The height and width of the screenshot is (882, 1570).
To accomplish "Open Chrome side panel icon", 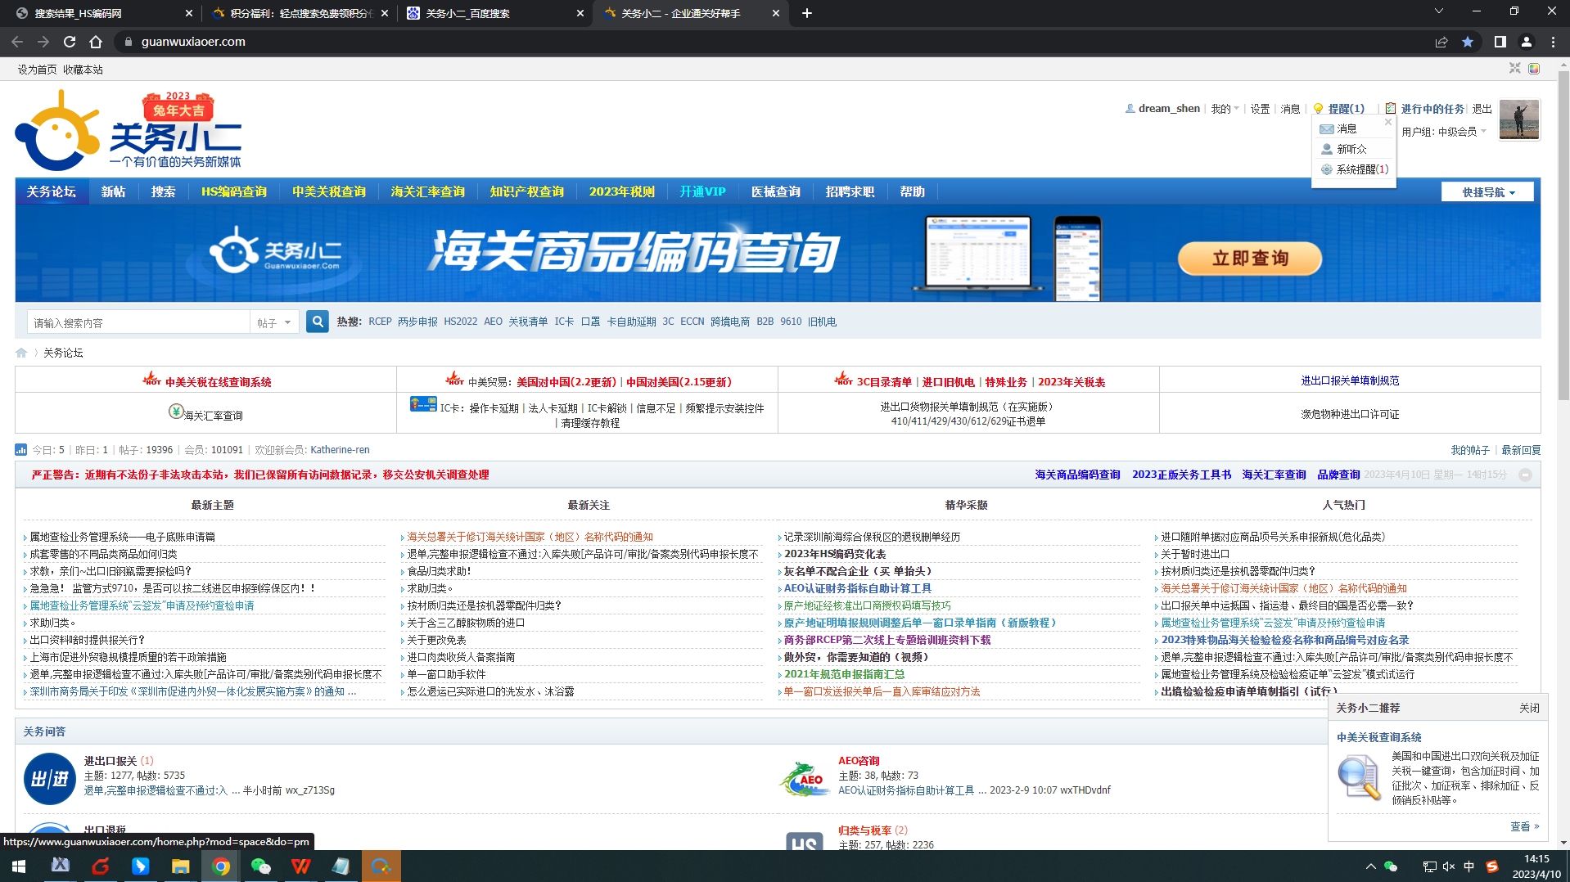I will pos(1500,42).
